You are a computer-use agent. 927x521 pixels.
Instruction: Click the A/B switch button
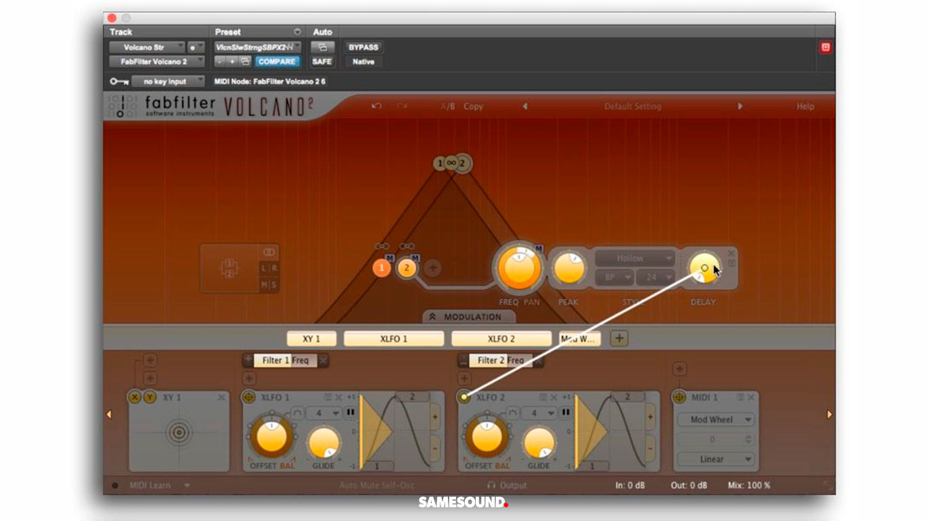[x=448, y=107]
